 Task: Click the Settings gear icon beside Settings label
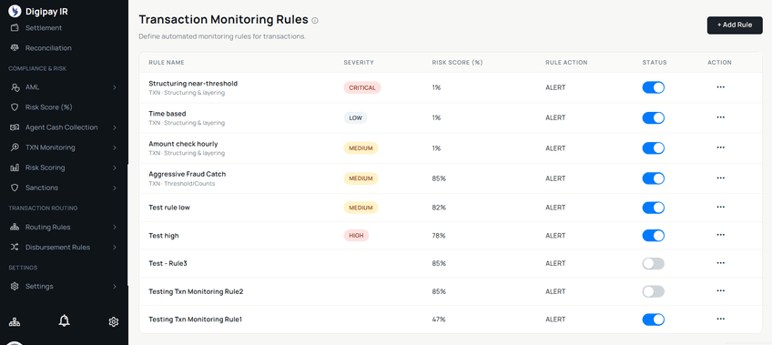coord(15,287)
